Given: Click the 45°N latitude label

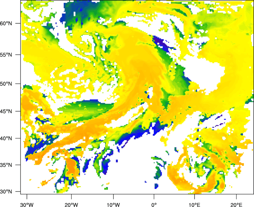Looking at the screenshot, I should [6, 111].
